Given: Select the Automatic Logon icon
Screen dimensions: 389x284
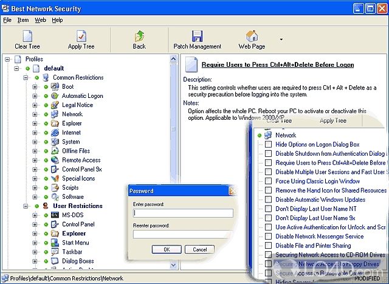Looking at the screenshot, I should pos(55,95).
